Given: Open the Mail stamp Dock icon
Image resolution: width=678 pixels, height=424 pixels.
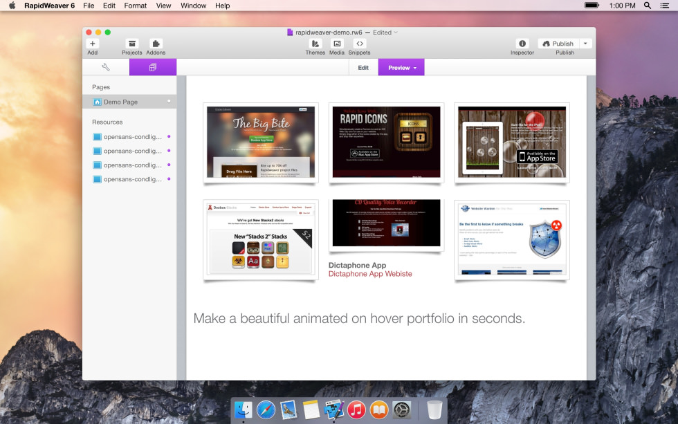Looking at the screenshot, I should click(288, 409).
